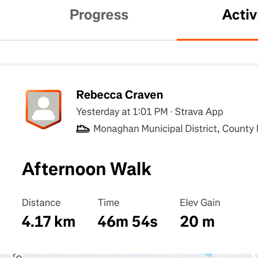
Task: Click the gray divider above the activity card
Action: pos(129,64)
